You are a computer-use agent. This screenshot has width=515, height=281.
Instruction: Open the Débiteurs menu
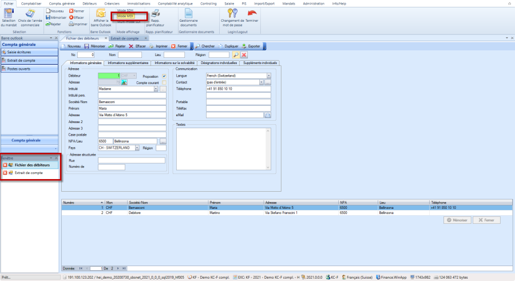tap(89, 3)
